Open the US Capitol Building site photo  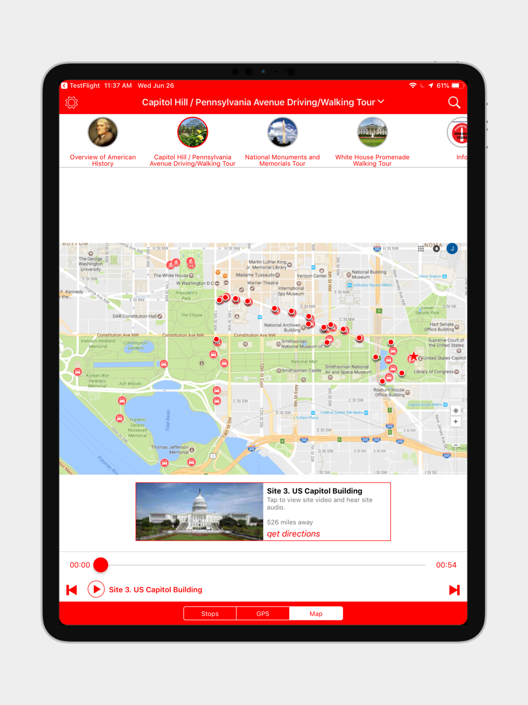point(200,512)
